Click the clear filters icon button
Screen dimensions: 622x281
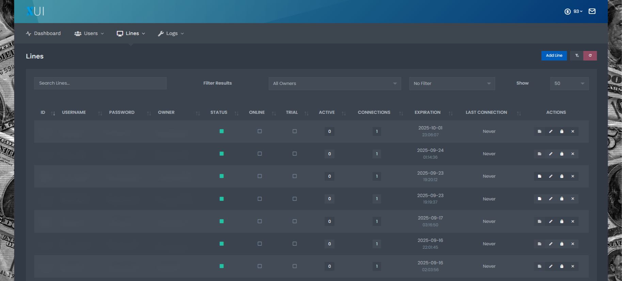tap(577, 56)
